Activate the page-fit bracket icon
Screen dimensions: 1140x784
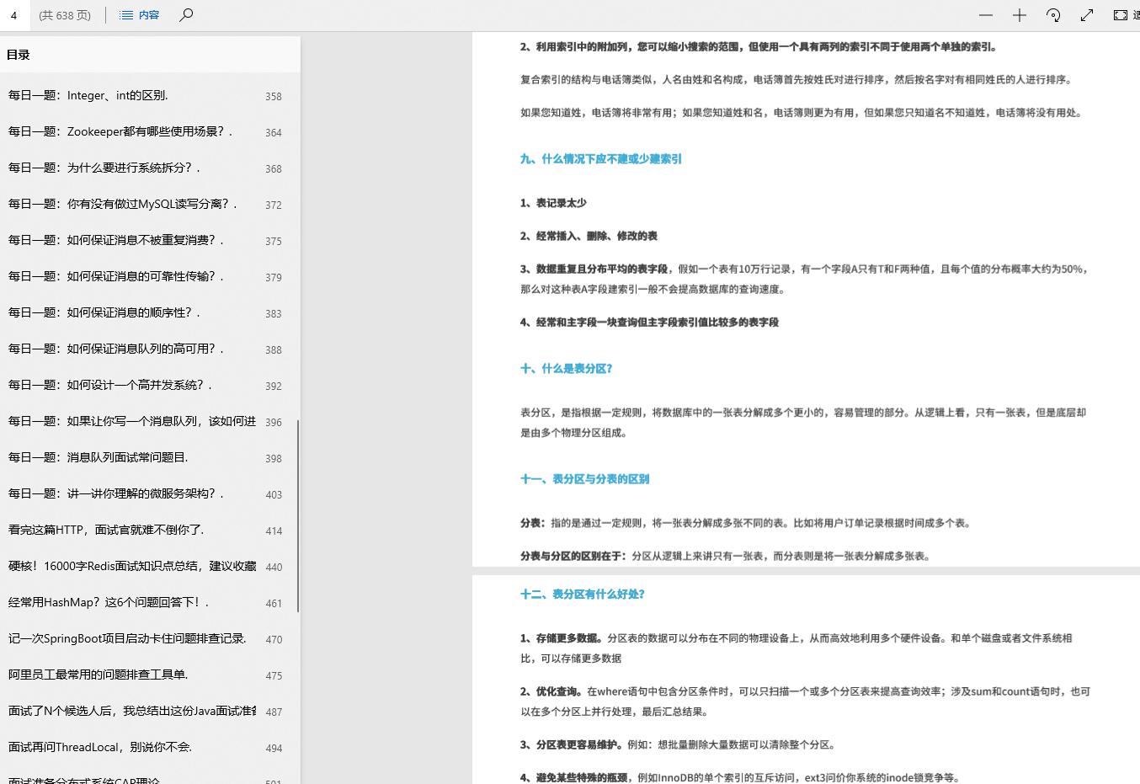1120,14
